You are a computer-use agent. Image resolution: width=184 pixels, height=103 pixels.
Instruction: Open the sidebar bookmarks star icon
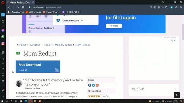pos(3,21)
